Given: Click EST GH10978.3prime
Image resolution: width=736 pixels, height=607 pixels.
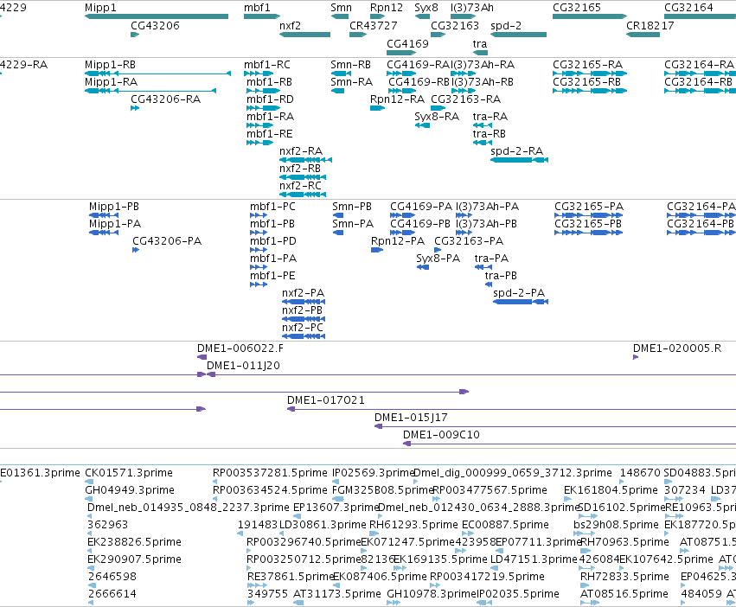Looking at the screenshot, I should click(432, 594).
